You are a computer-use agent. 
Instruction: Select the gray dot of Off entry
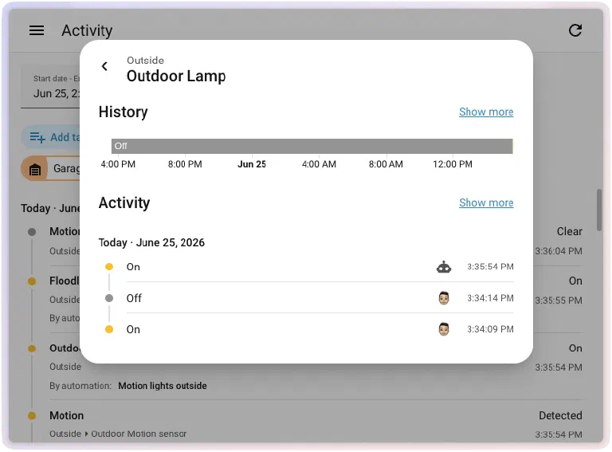[109, 298]
